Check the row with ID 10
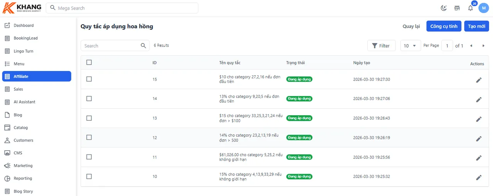This screenshot has height=196, width=493. (x=89, y=176)
